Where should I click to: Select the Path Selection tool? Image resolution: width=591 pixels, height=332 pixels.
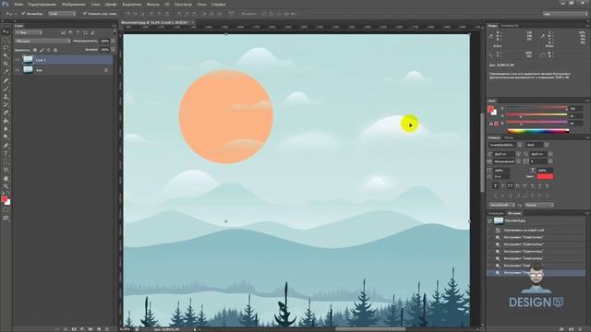pos(6,162)
